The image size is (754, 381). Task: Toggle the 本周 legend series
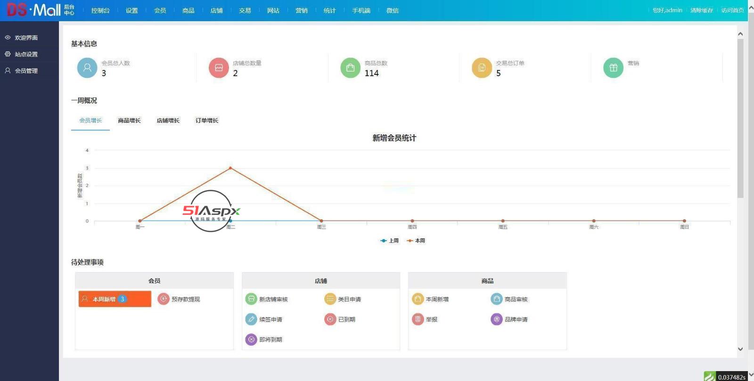pos(416,240)
